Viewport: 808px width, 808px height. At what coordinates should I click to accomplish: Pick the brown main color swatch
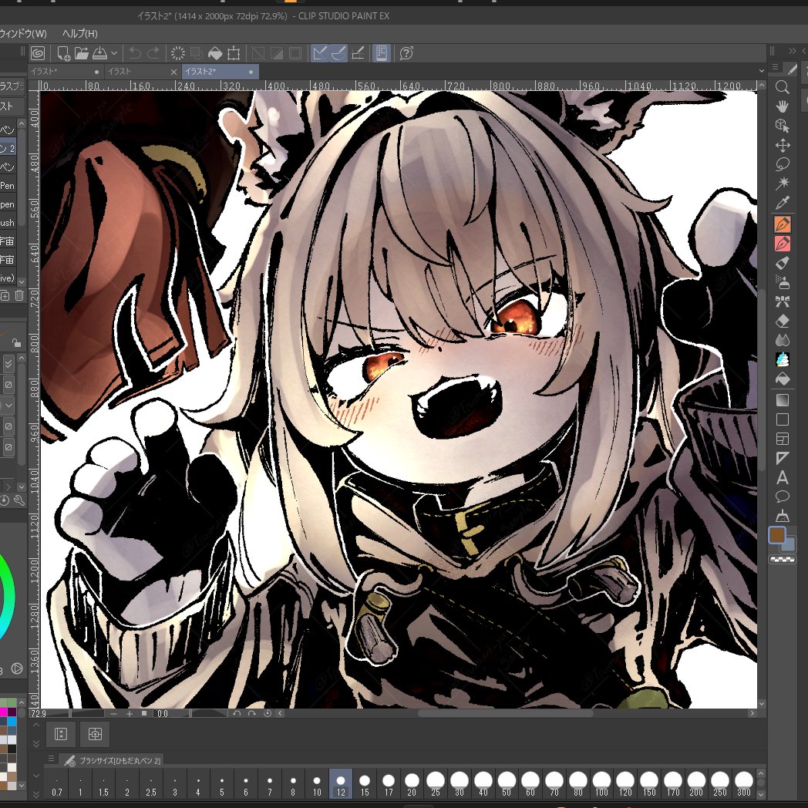[777, 535]
